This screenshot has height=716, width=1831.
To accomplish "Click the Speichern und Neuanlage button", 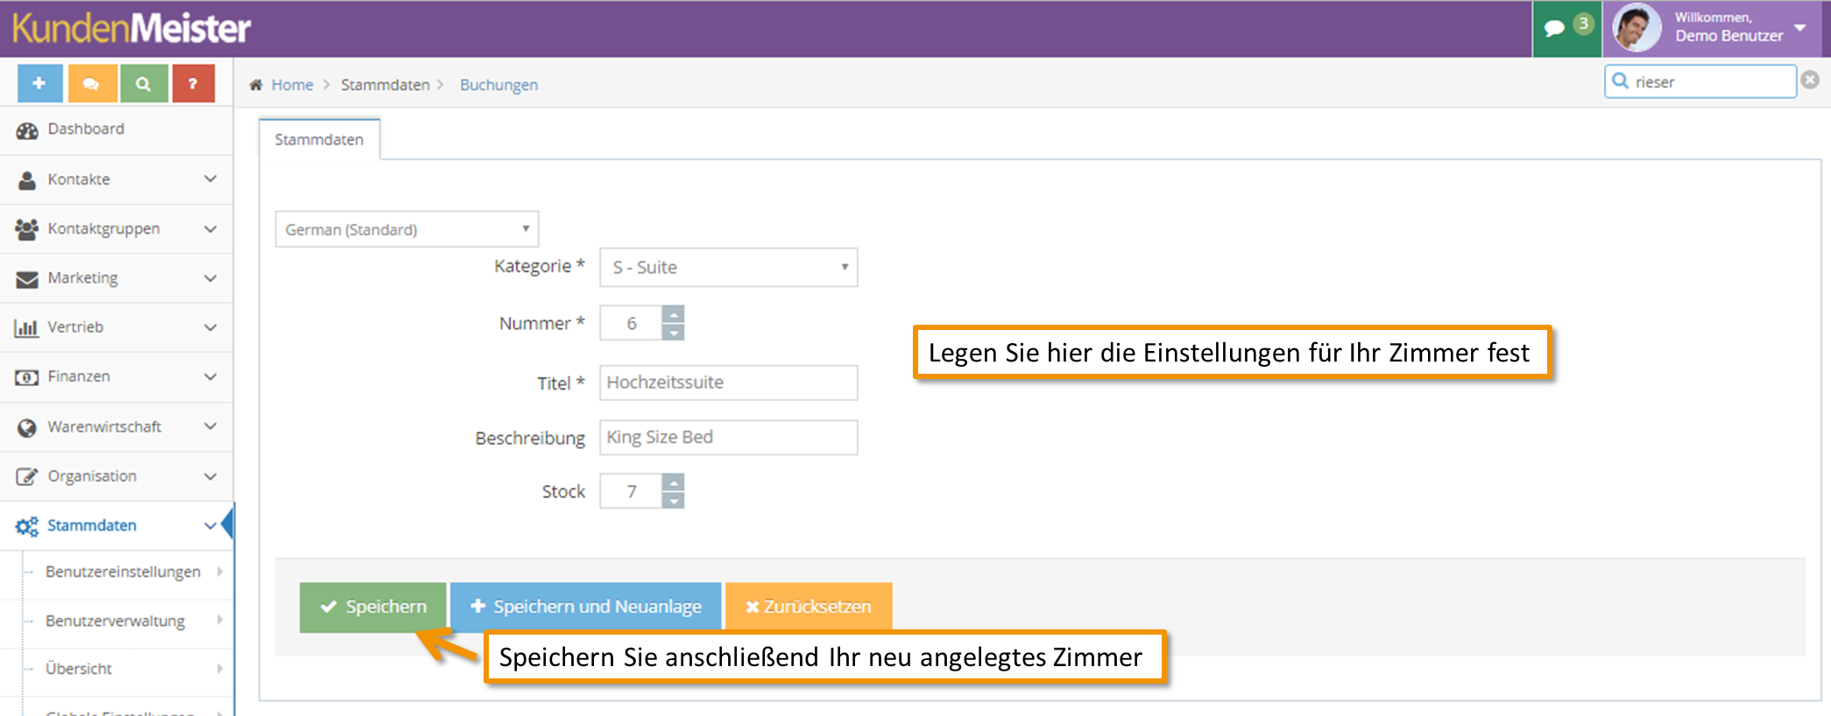I will click(x=585, y=607).
